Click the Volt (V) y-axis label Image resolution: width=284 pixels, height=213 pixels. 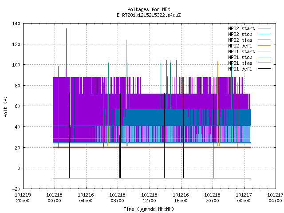pyautogui.click(x=6, y=106)
